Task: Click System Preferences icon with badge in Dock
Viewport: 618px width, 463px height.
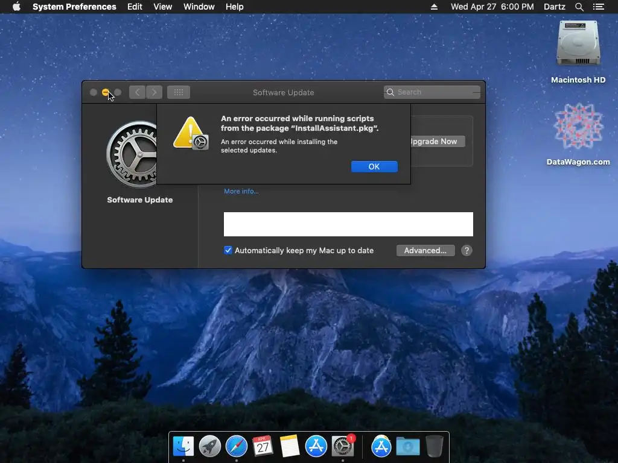Action: pos(343,447)
